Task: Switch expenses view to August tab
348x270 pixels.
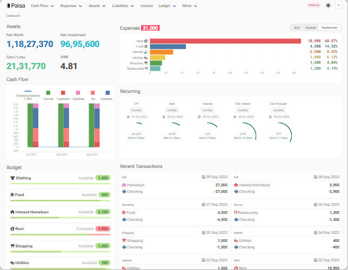Action: (311, 27)
